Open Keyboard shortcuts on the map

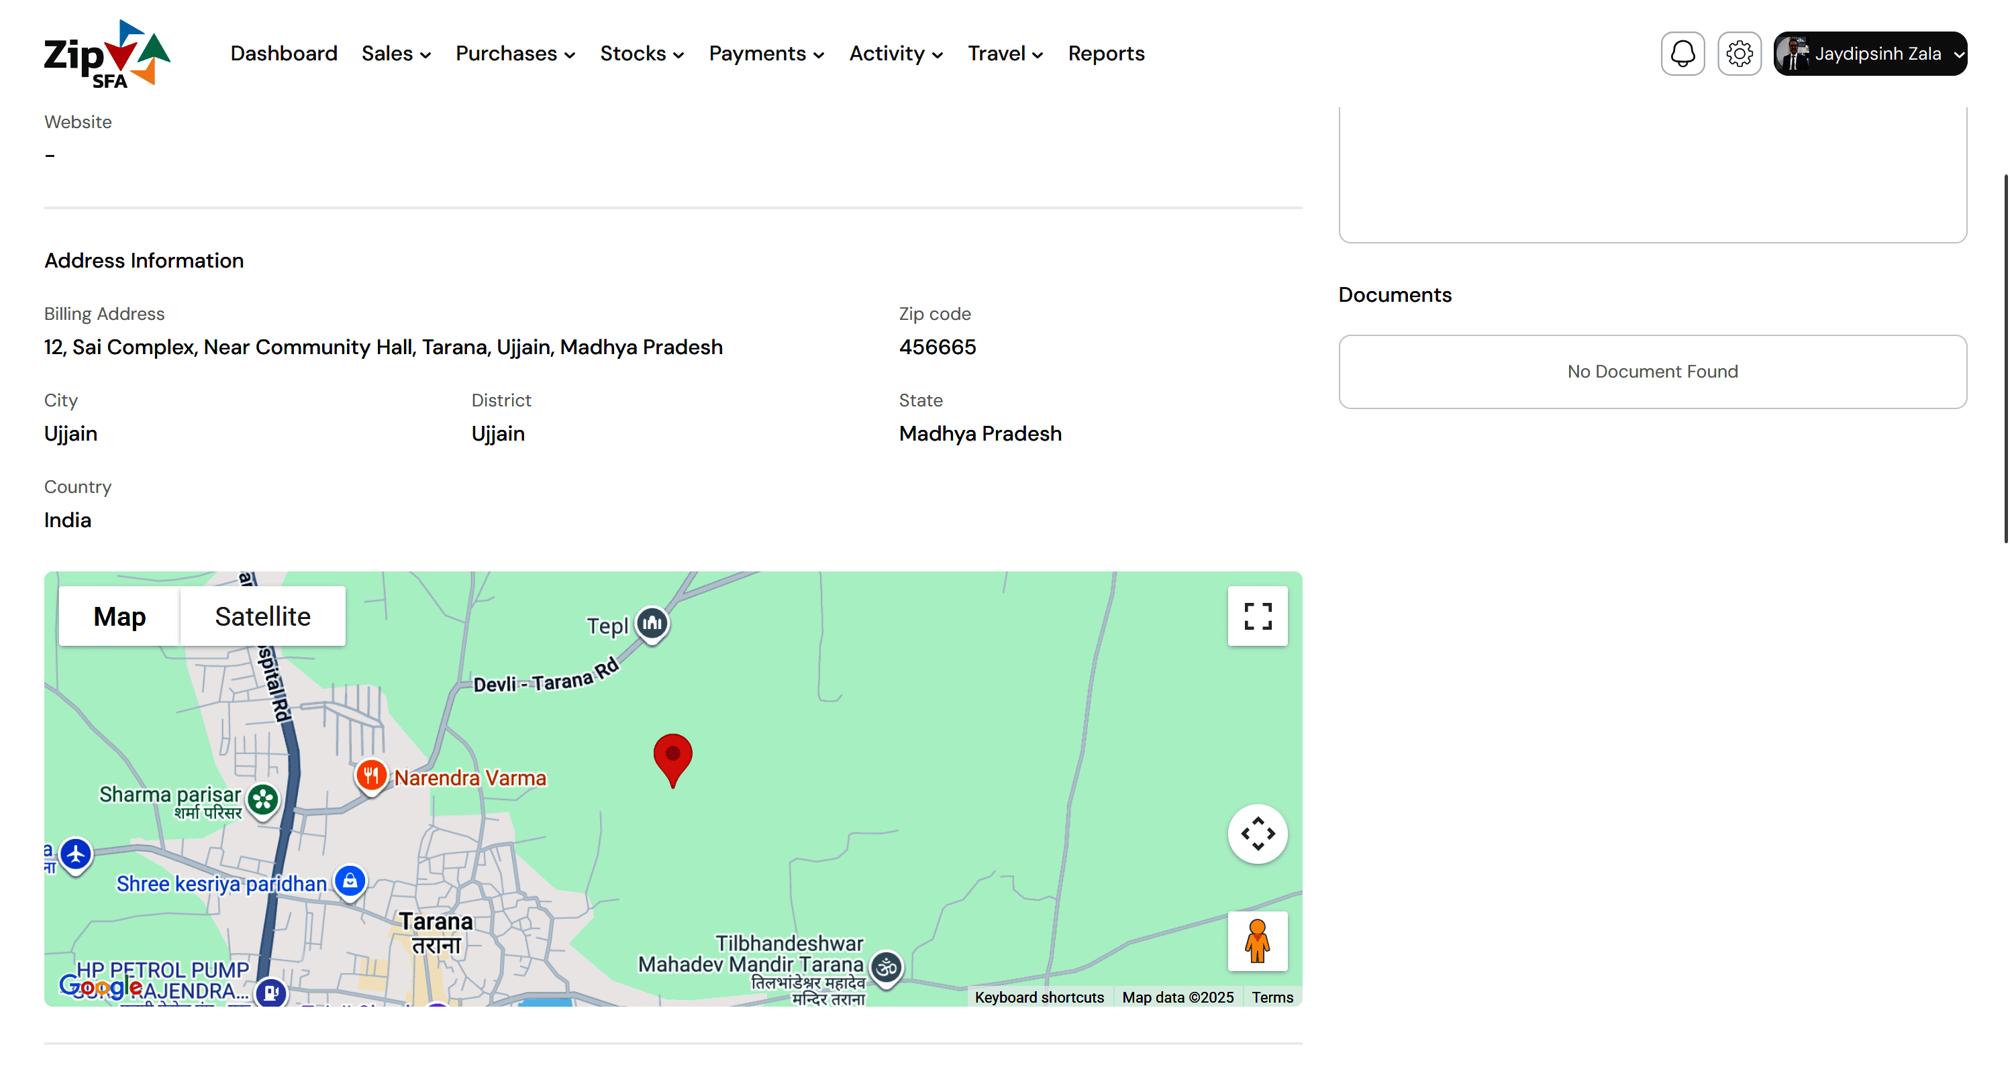pyautogui.click(x=1039, y=997)
